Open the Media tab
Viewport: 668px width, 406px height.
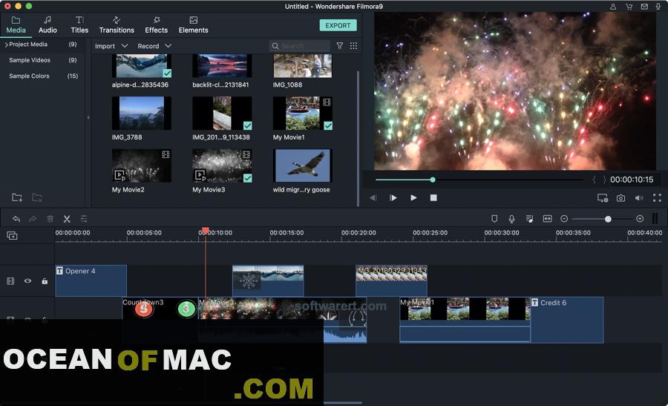pos(16,25)
